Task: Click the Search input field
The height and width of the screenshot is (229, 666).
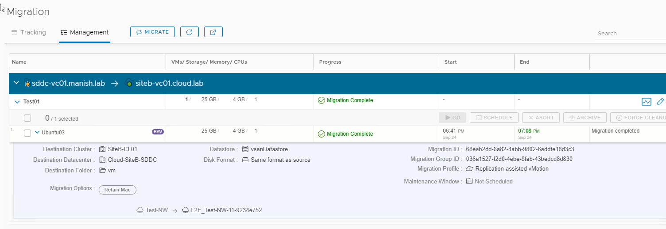Action: click(629, 33)
